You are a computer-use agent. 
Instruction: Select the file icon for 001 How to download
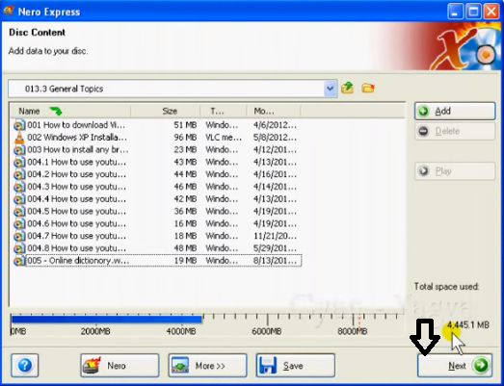point(19,125)
